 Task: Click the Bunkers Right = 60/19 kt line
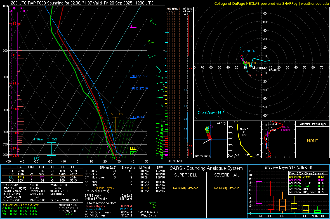coord(109,206)
